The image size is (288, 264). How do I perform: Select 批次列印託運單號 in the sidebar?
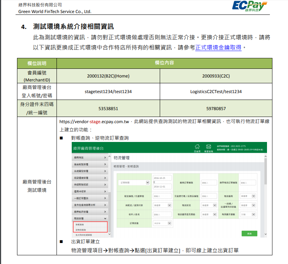pyautogui.click(x=84, y=235)
